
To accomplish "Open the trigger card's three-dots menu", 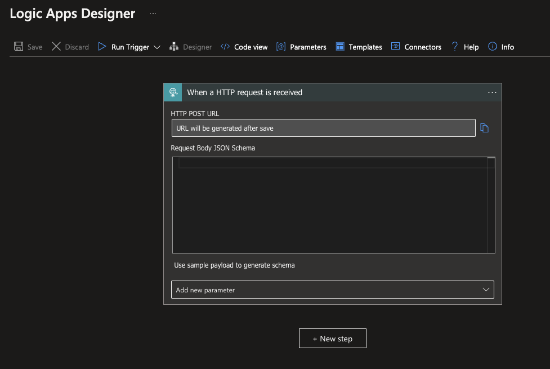I will (492, 92).
